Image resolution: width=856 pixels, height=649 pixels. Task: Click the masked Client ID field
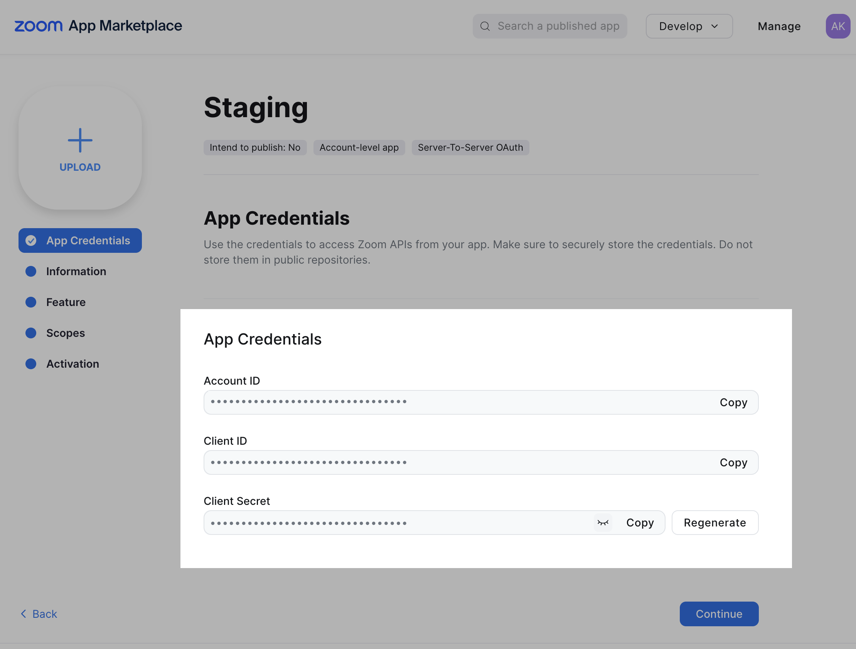click(x=481, y=462)
